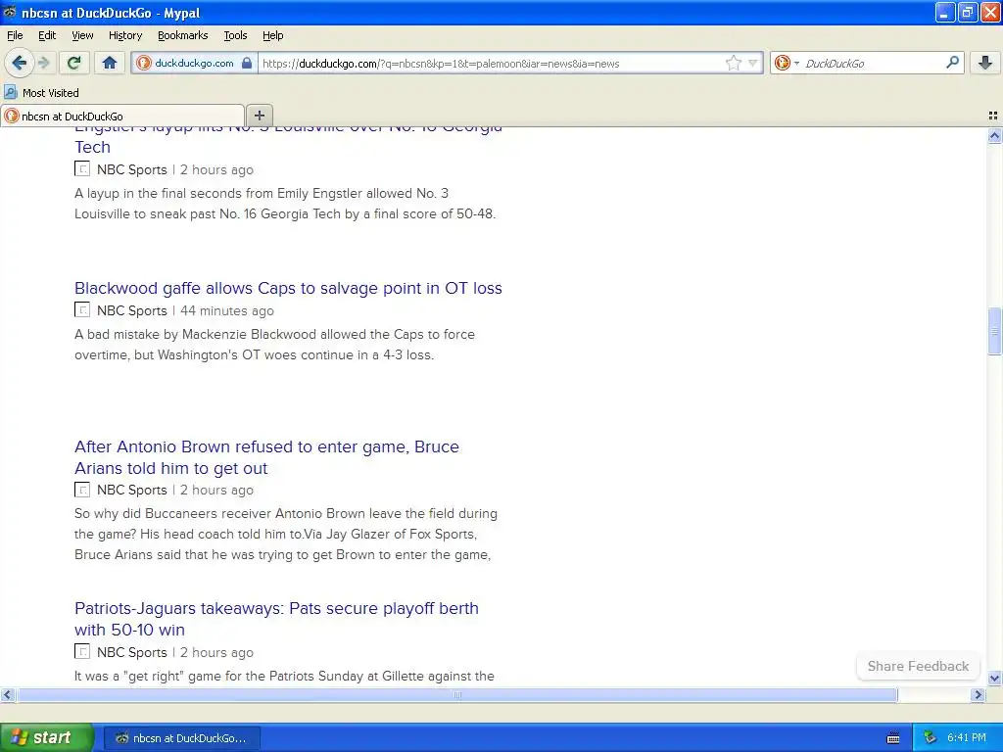
Task: Open the Tools menu
Action: 235,35
